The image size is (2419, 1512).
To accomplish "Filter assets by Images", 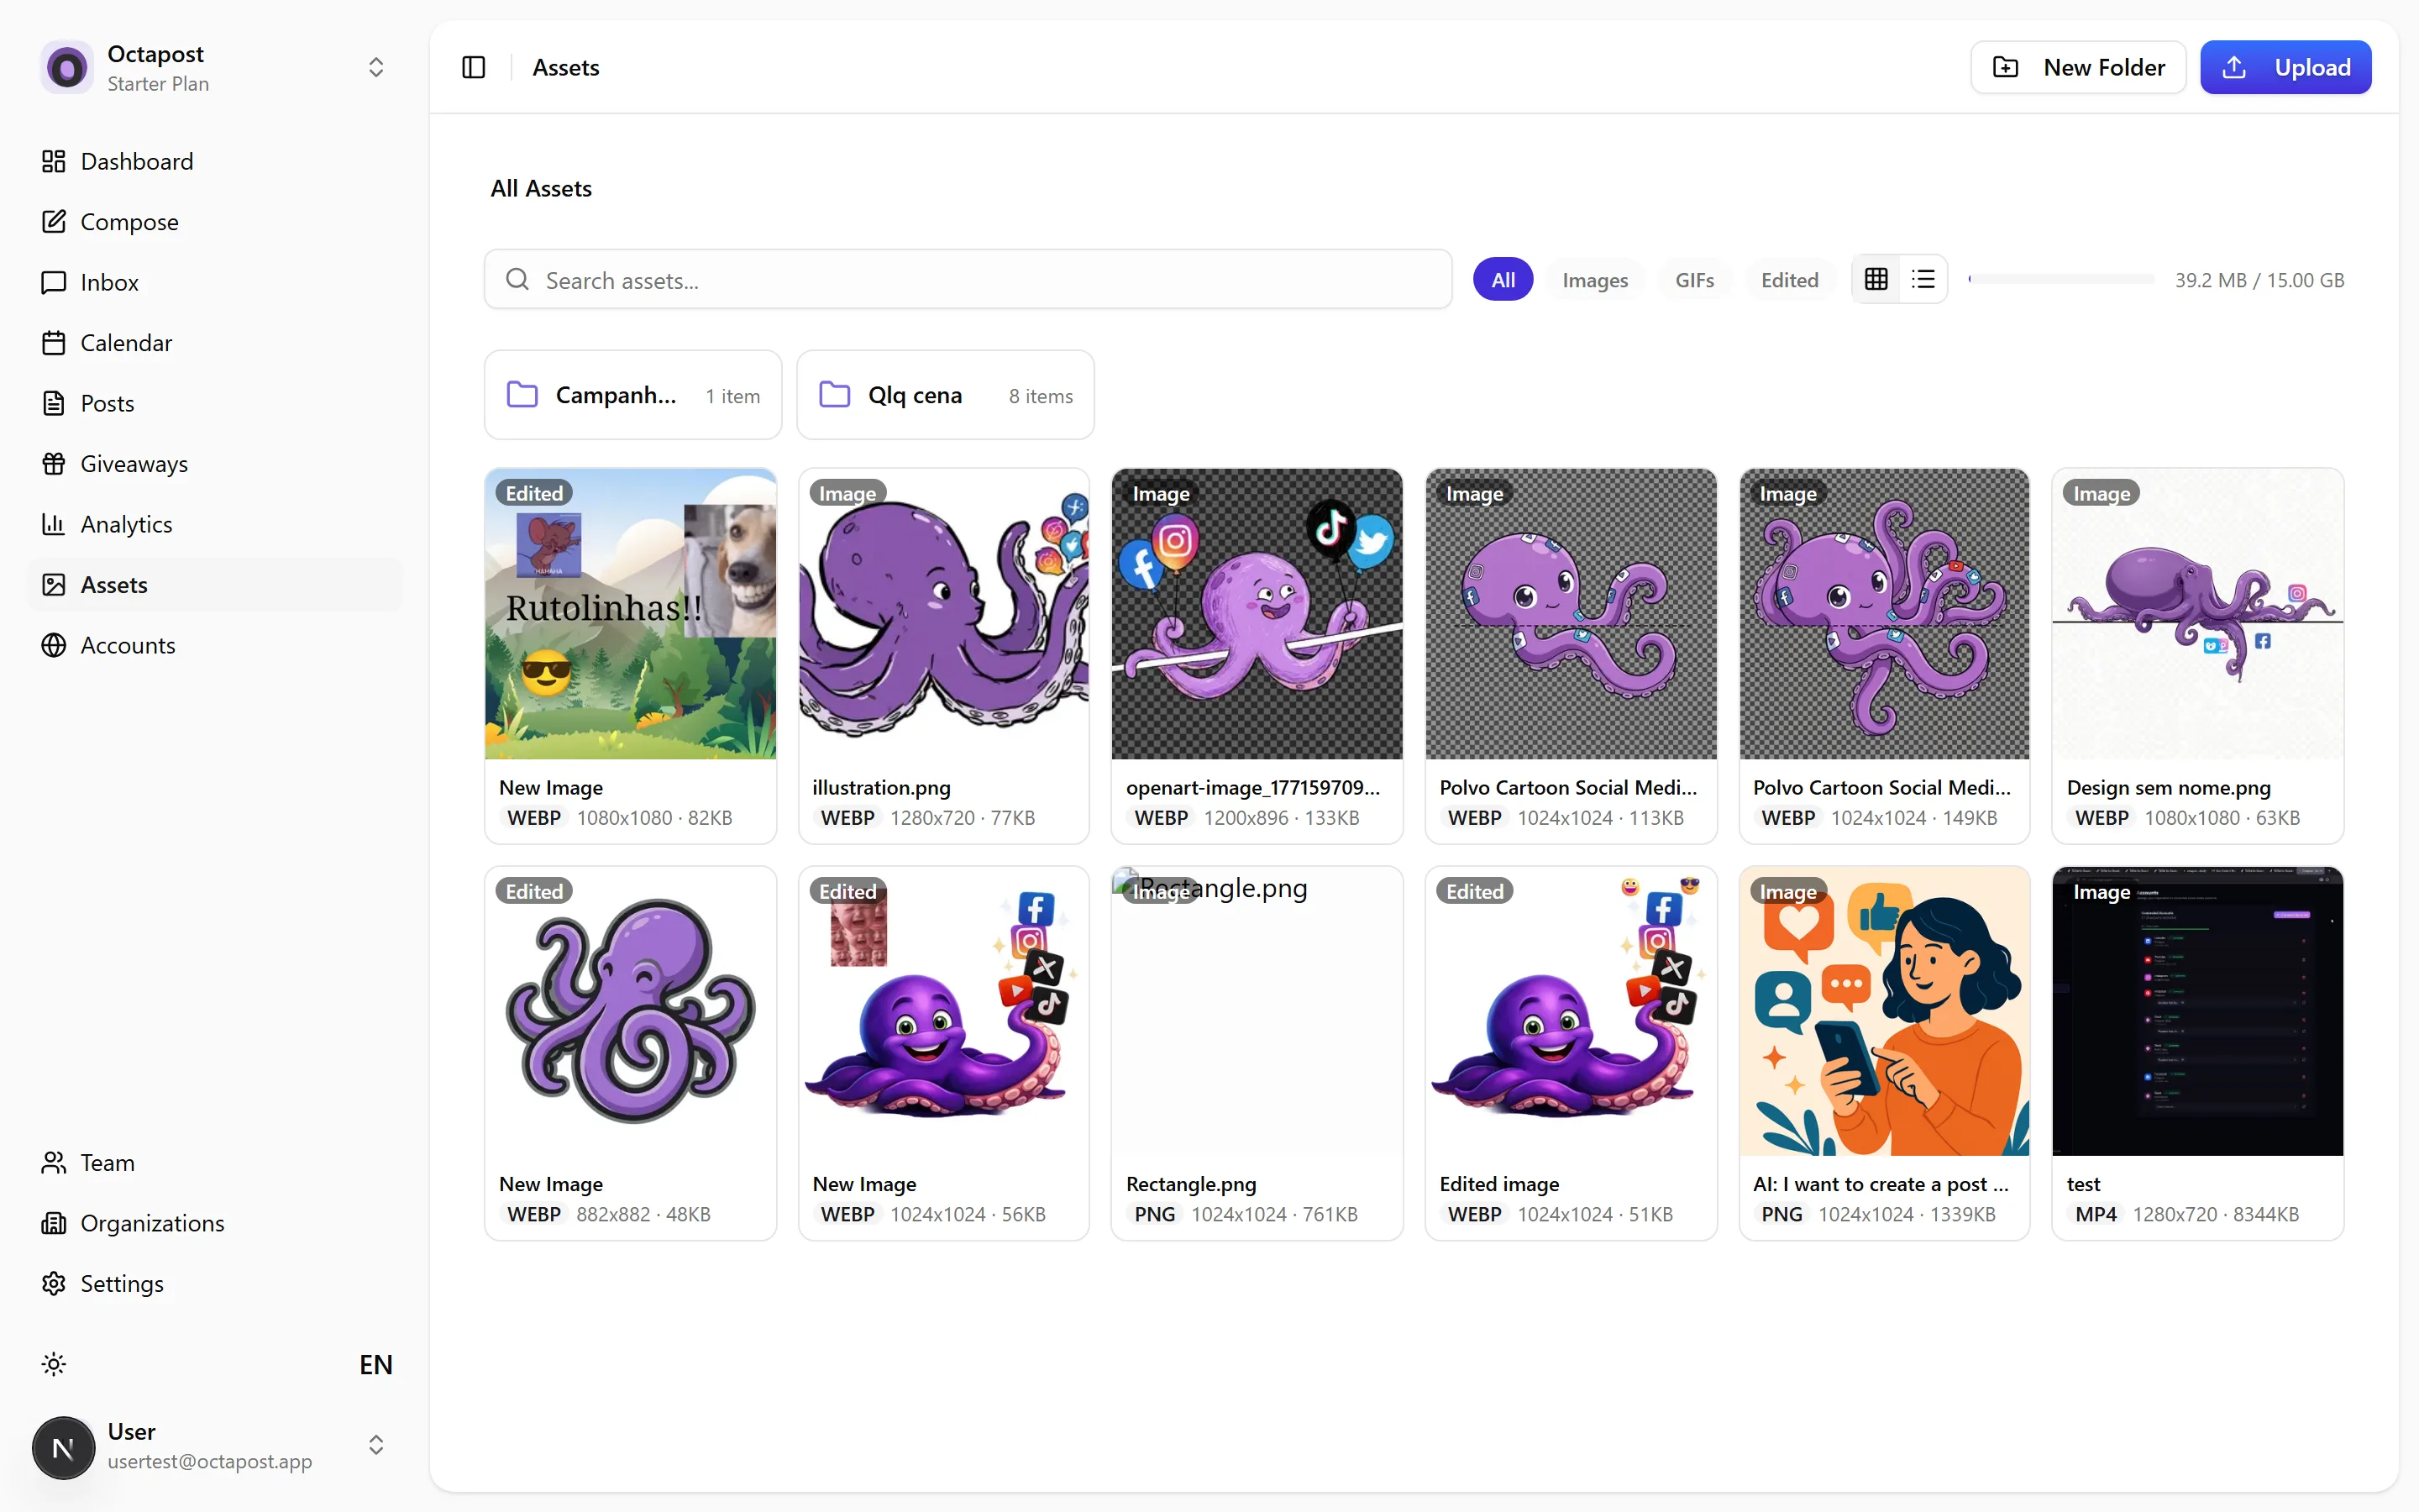I will point(1594,280).
